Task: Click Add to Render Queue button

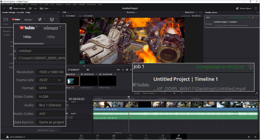Action: [46, 130]
